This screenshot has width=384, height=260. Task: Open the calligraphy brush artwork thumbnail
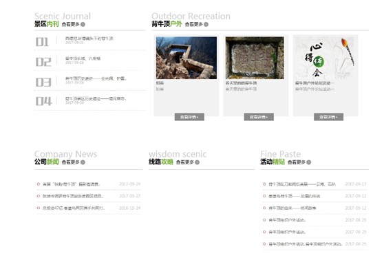point(325,58)
